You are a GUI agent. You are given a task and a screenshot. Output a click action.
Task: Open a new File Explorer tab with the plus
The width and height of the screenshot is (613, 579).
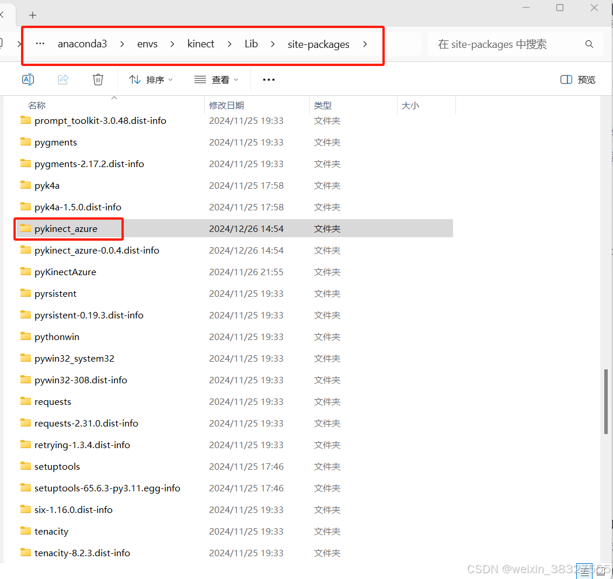pyautogui.click(x=32, y=15)
